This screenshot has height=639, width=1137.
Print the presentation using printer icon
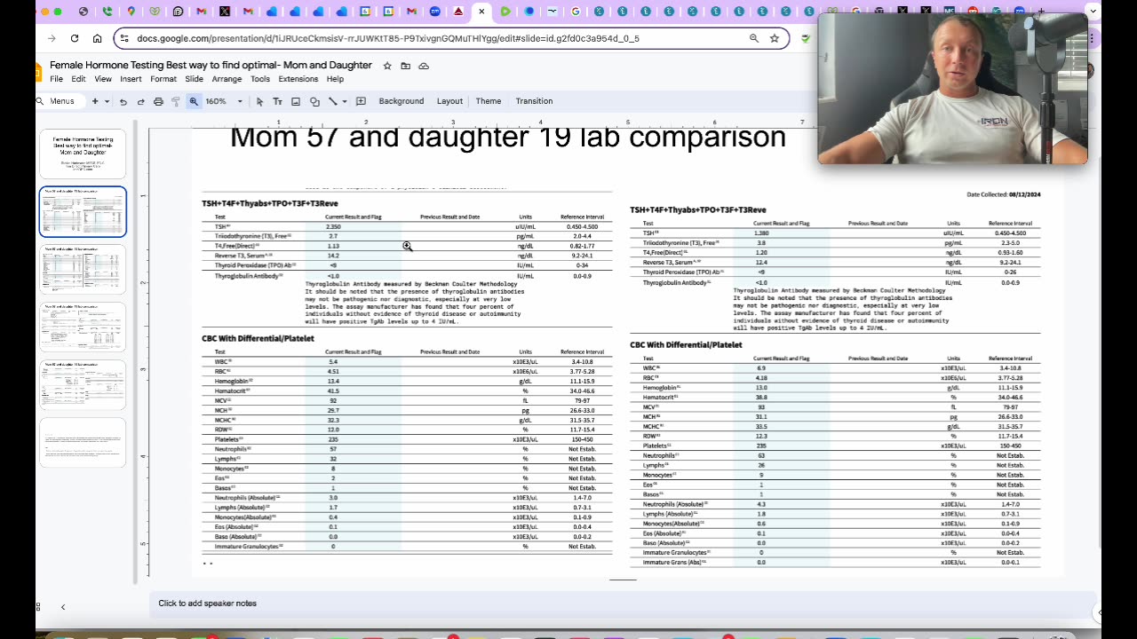(x=158, y=101)
